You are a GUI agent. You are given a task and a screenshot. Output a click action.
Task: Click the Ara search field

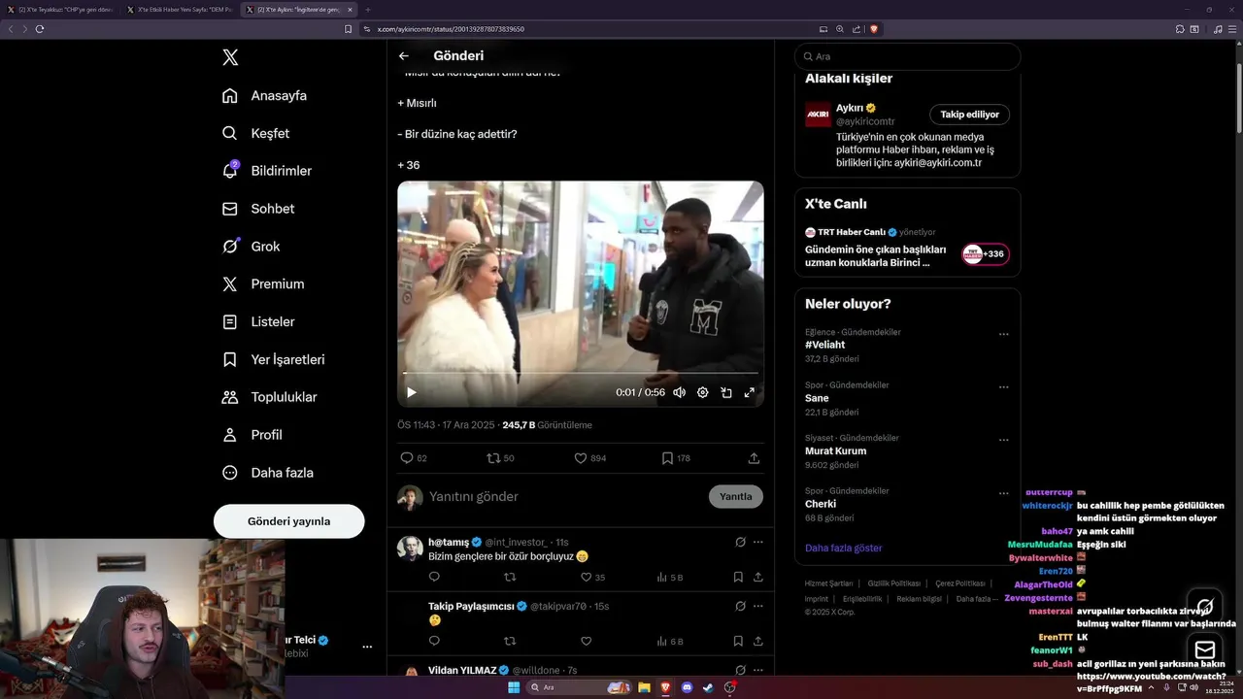907,56
